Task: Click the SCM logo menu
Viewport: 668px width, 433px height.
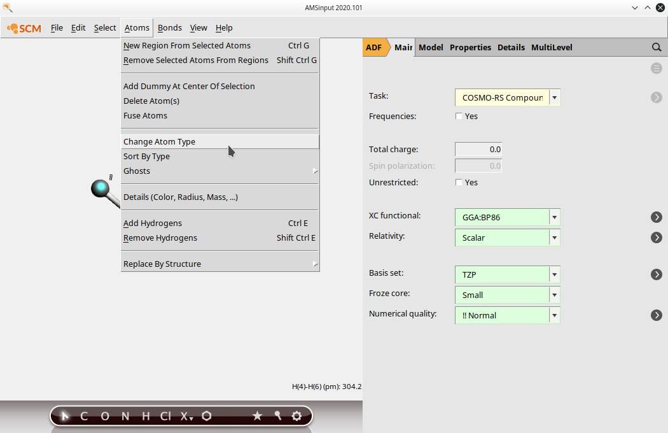Action: tap(24, 28)
